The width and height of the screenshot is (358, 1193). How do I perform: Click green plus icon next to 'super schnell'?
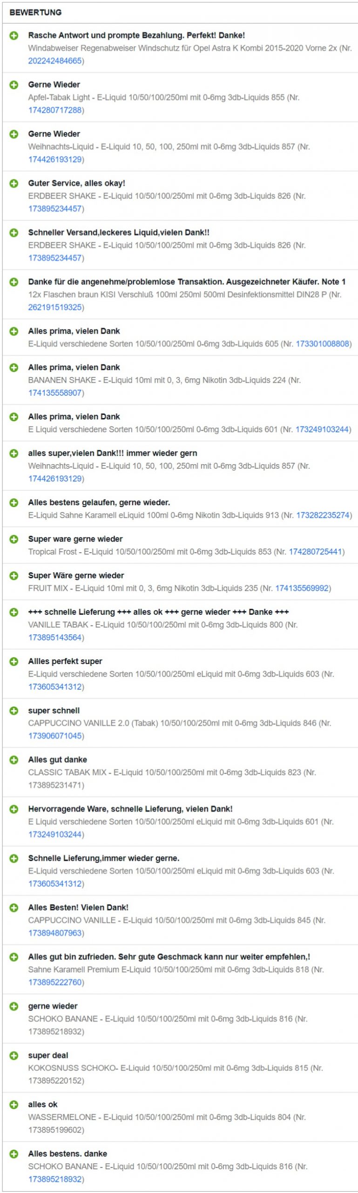point(14,711)
